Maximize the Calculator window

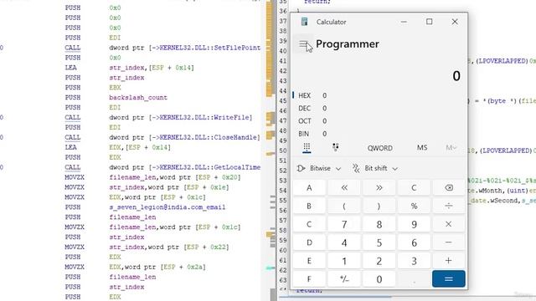pyautogui.click(x=429, y=22)
